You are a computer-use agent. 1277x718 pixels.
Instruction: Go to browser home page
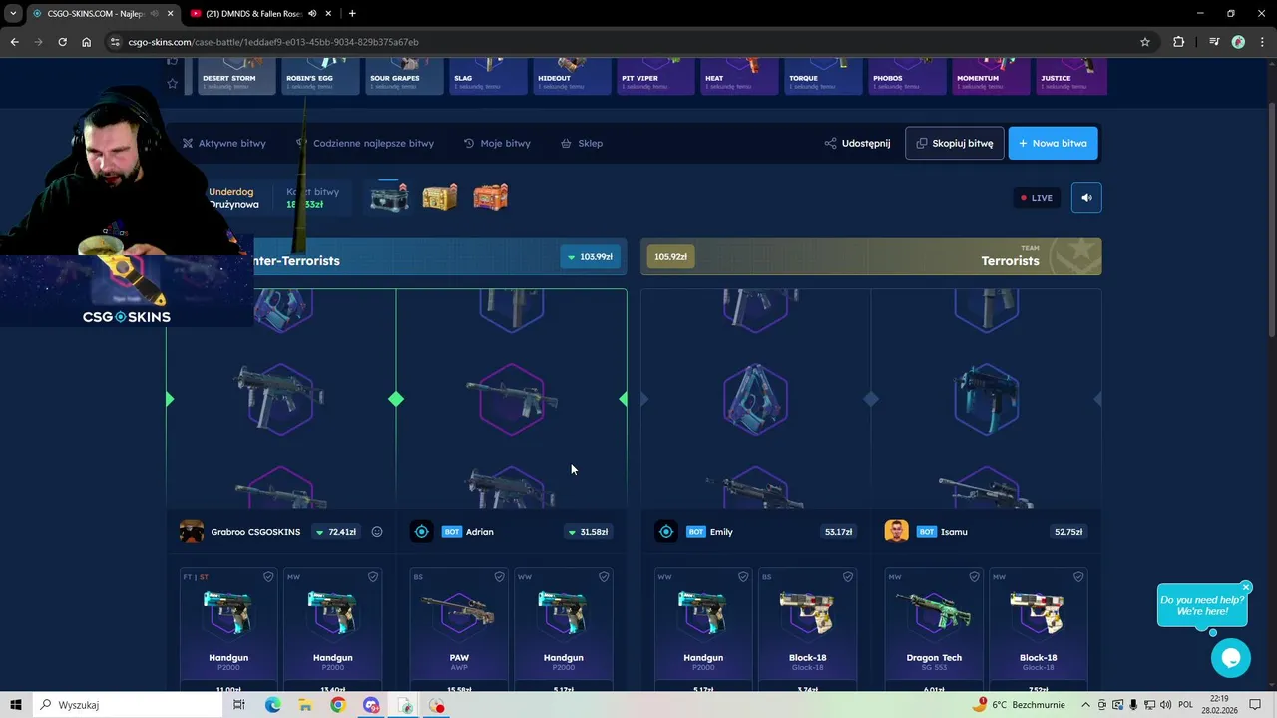point(86,42)
